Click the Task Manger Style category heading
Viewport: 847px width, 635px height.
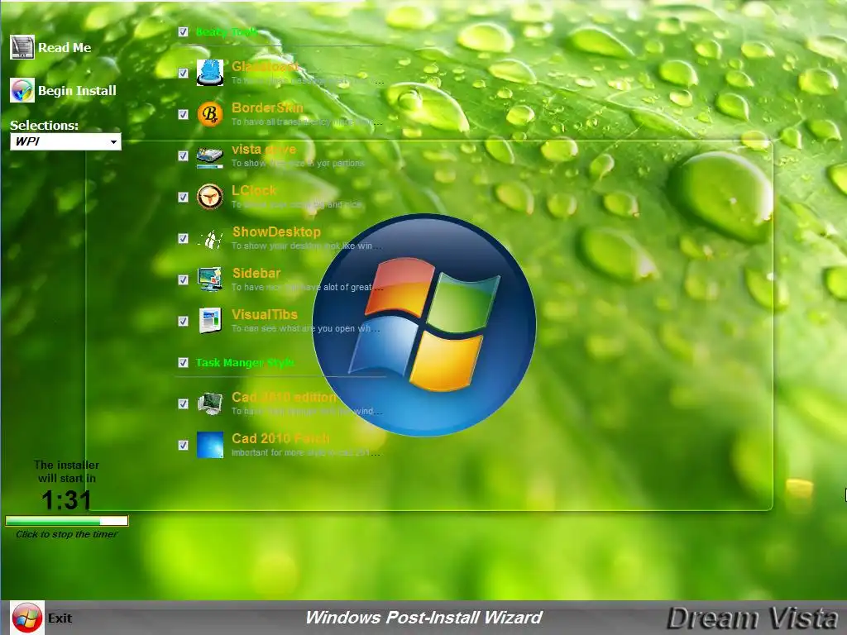pos(245,362)
